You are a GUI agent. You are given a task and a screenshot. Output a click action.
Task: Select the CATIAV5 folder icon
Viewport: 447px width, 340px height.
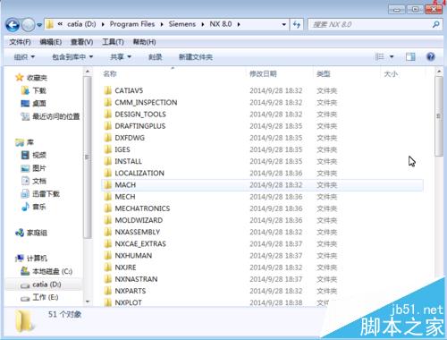pyautogui.click(x=108, y=90)
